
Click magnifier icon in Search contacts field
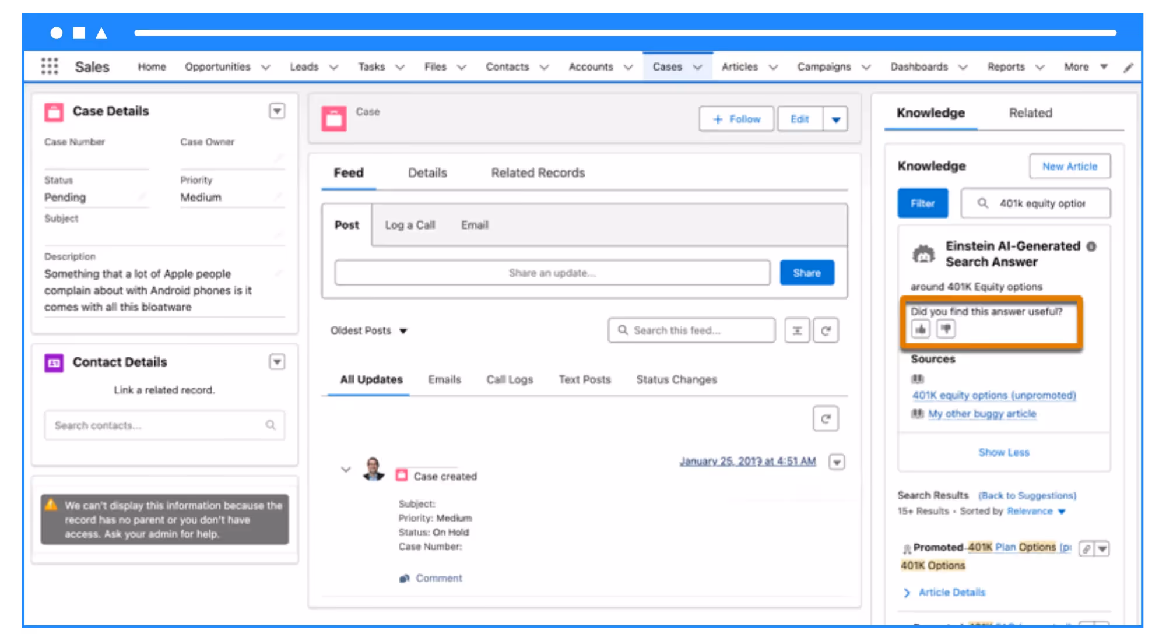pyautogui.click(x=271, y=425)
